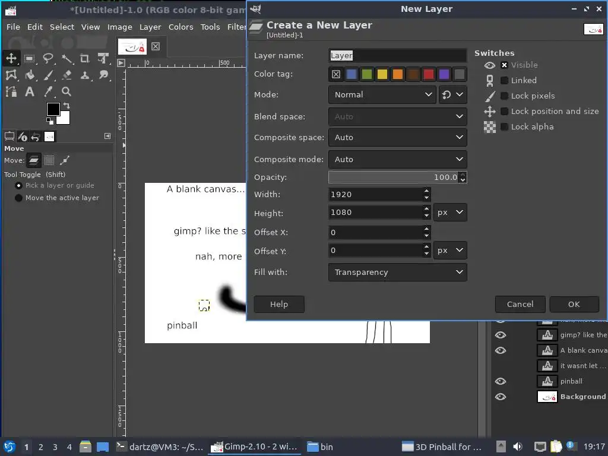This screenshot has height=456, width=608.
Task: Enable the Linked checkbox
Action: pos(504,80)
